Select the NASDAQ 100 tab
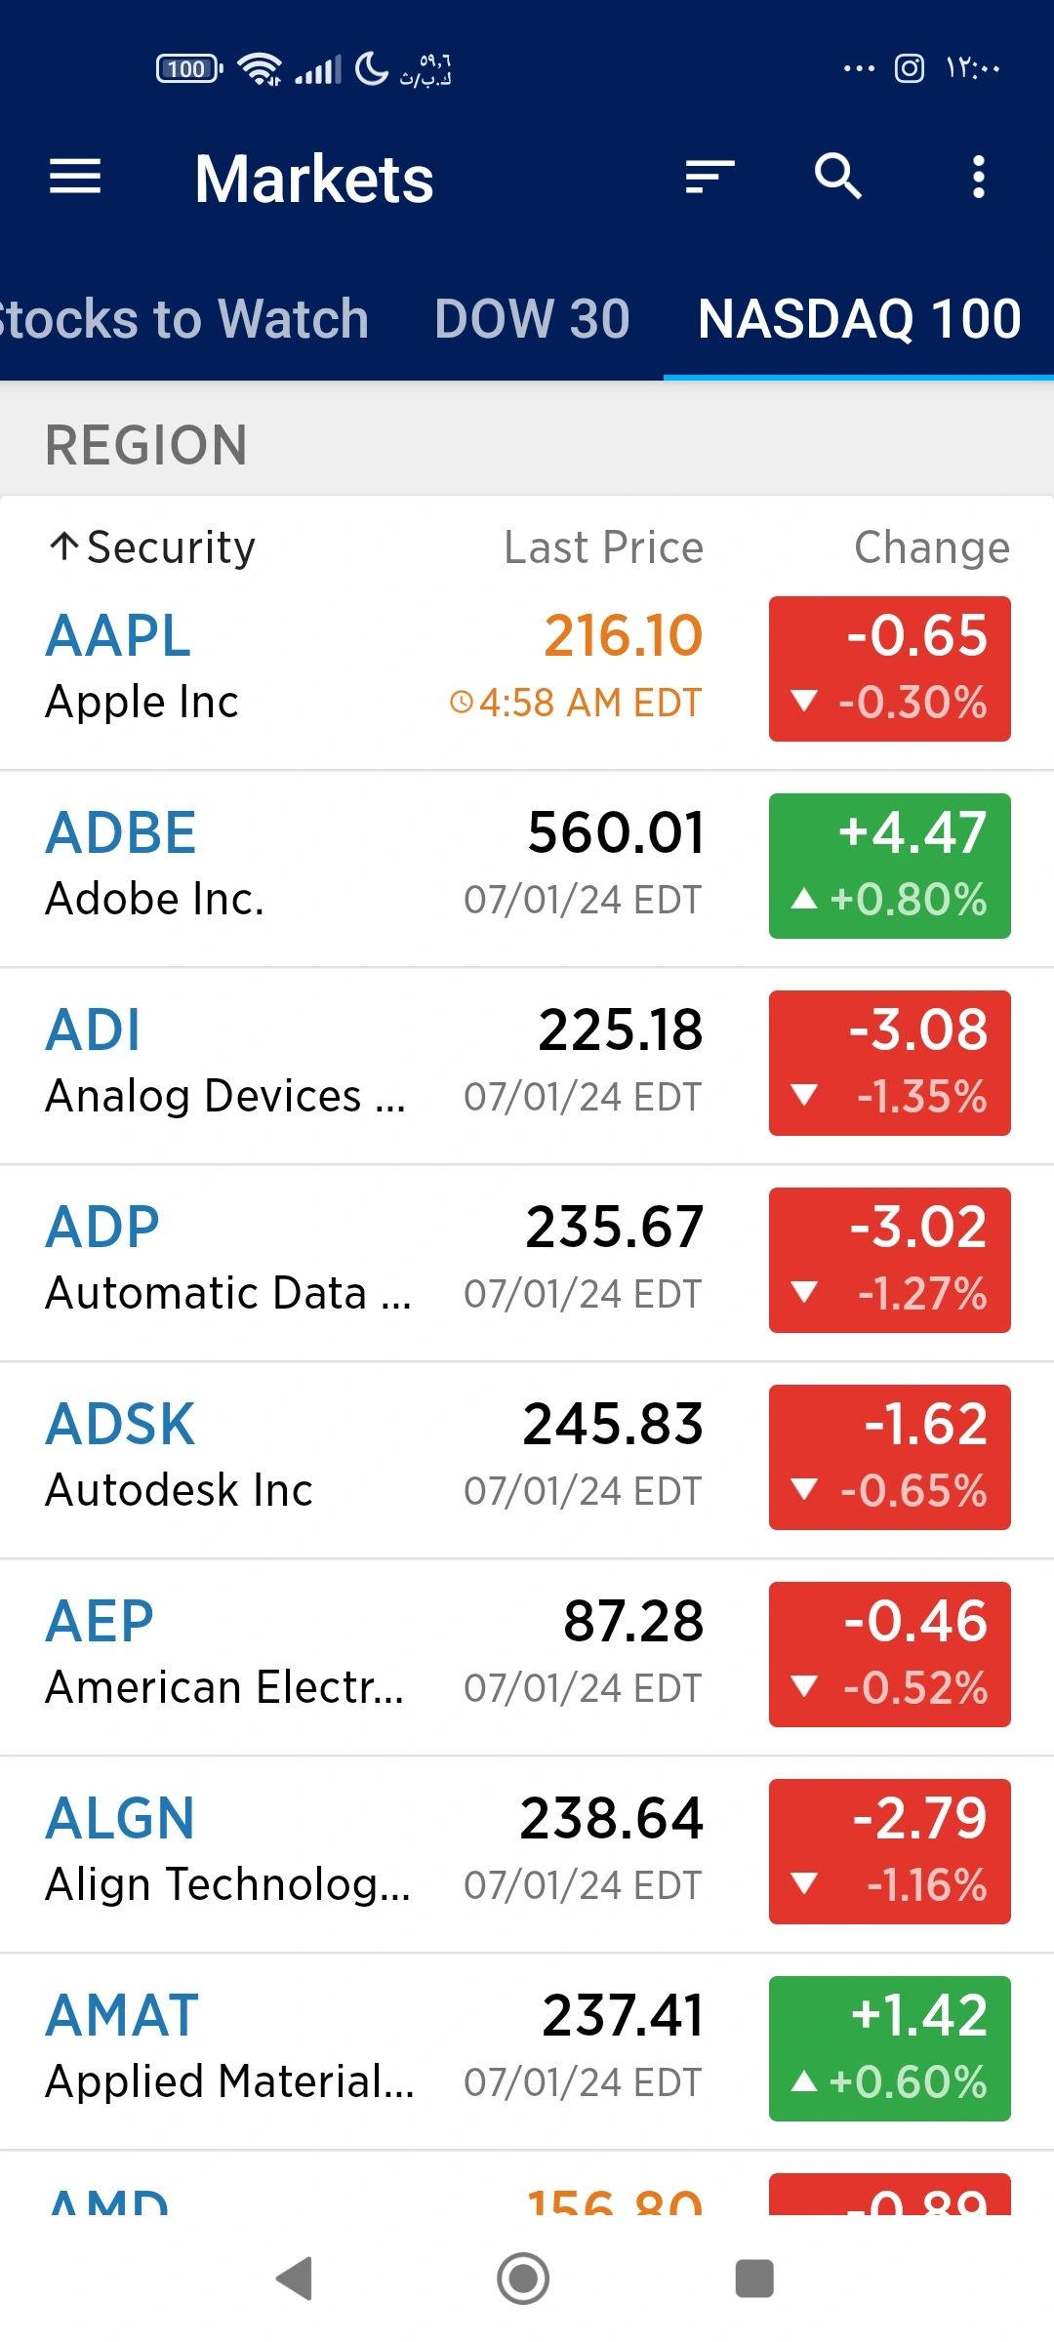The image size is (1054, 2342). click(x=859, y=319)
